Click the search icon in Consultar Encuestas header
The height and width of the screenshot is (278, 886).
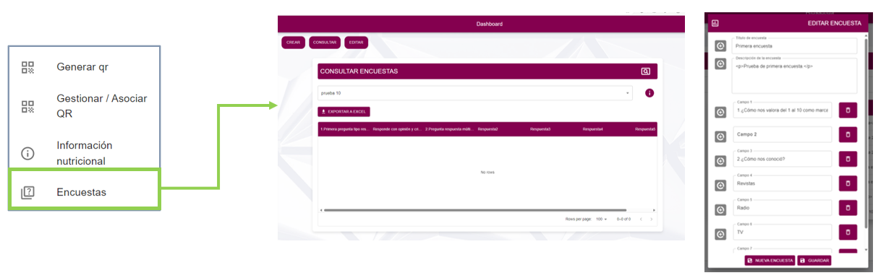click(646, 71)
